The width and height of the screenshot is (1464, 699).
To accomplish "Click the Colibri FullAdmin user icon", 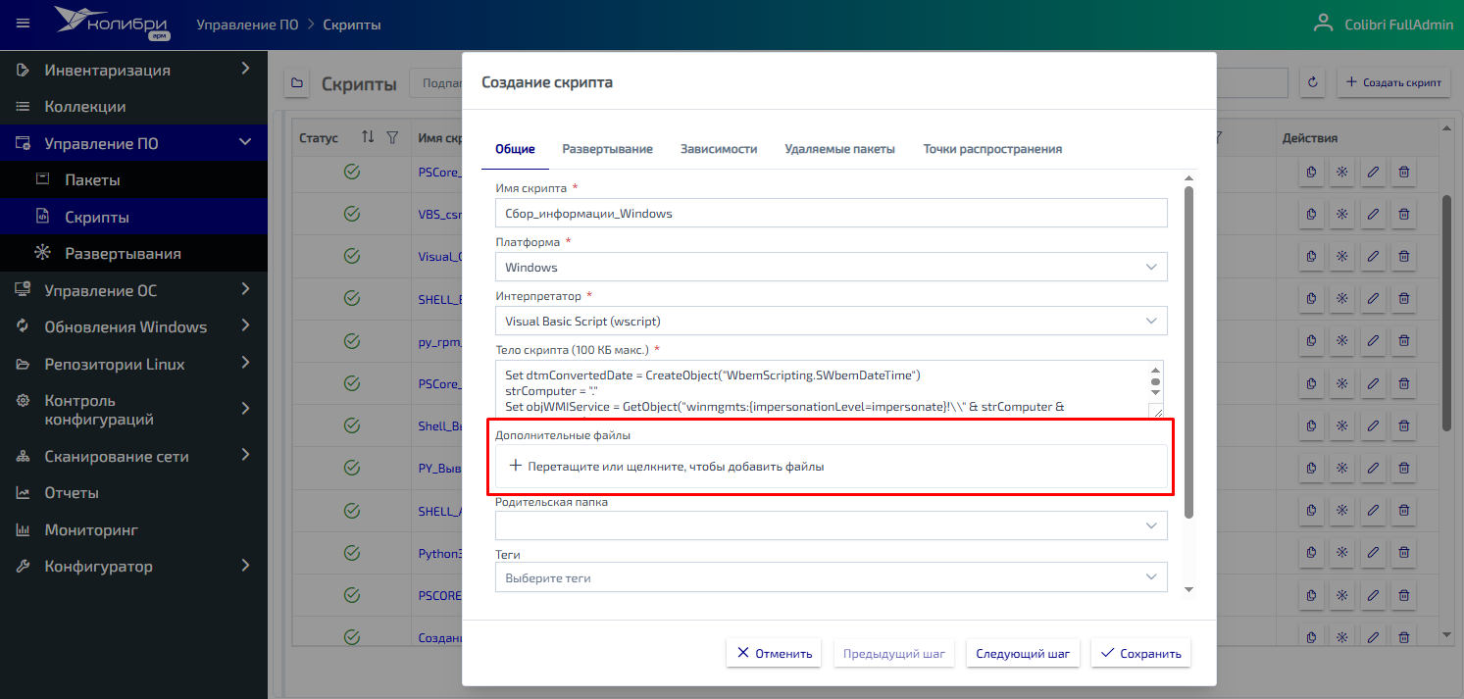I will [1324, 24].
